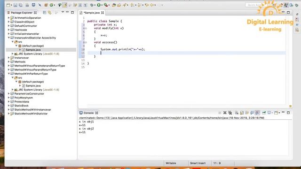Select the InitializeInstanceVar project
The width and height of the screenshot is (301, 169).
point(27,34)
